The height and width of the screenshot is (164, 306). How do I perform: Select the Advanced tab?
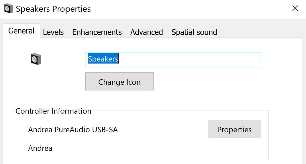146,32
